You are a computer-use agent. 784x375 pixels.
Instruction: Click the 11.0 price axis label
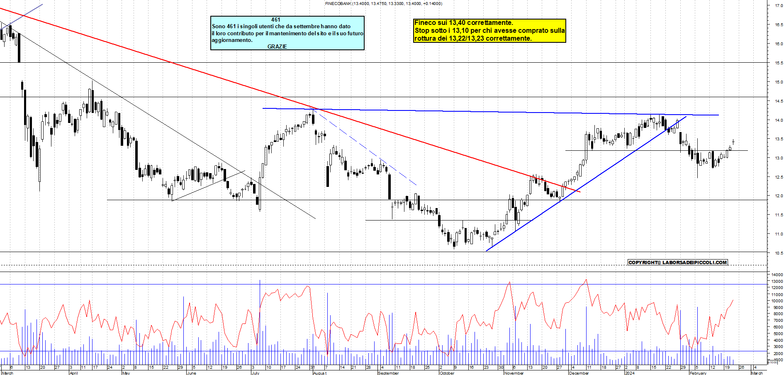tap(779, 234)
